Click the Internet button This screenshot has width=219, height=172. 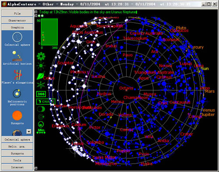point(17,167)
